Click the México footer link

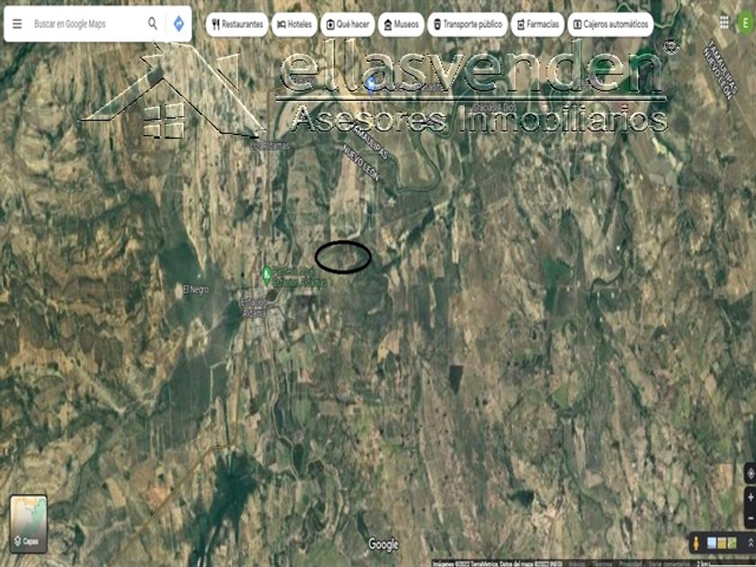[578, 563]
